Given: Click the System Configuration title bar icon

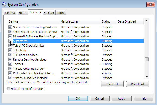Looking at the screenshot, I should pos(4,4).
